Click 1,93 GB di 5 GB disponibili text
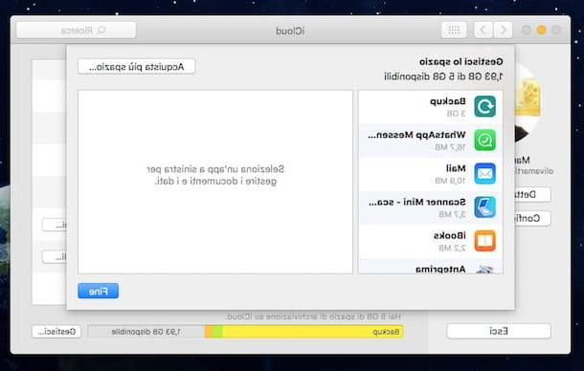The height and width of the screenshot is (371, 584). 443,76
